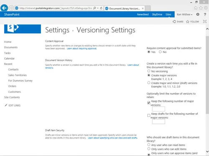
Task: Select No for content approval
Action: 160,52
